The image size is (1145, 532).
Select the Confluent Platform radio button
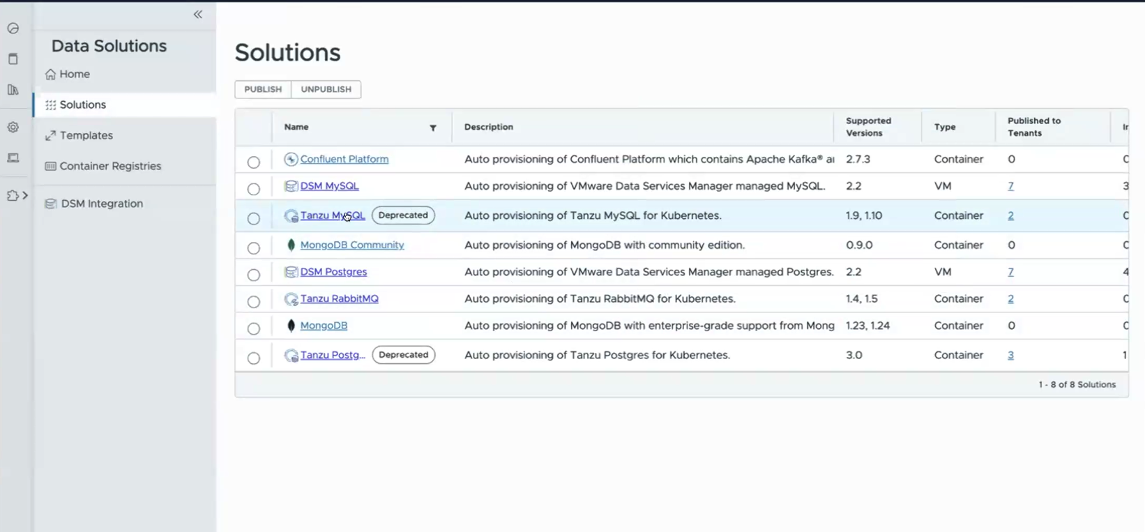(254, 162)
